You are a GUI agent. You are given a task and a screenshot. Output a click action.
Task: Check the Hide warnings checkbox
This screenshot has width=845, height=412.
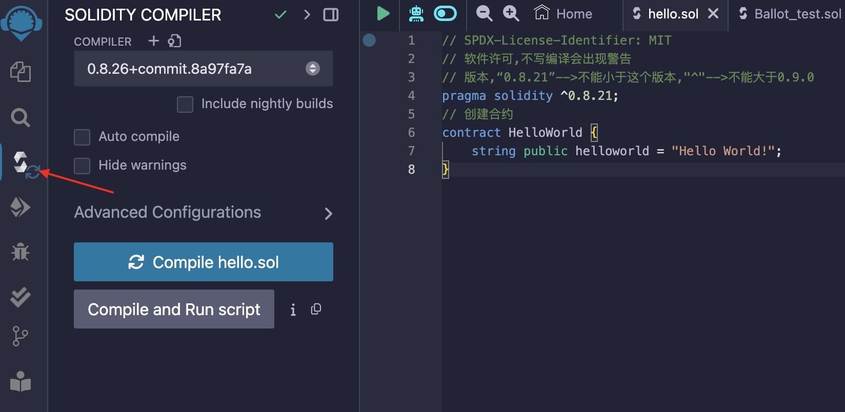point(82,166)
